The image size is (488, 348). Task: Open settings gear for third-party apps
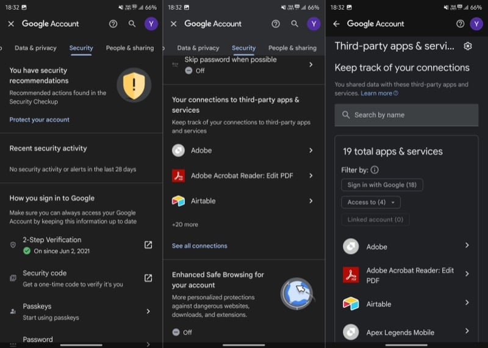click(468, 46)
